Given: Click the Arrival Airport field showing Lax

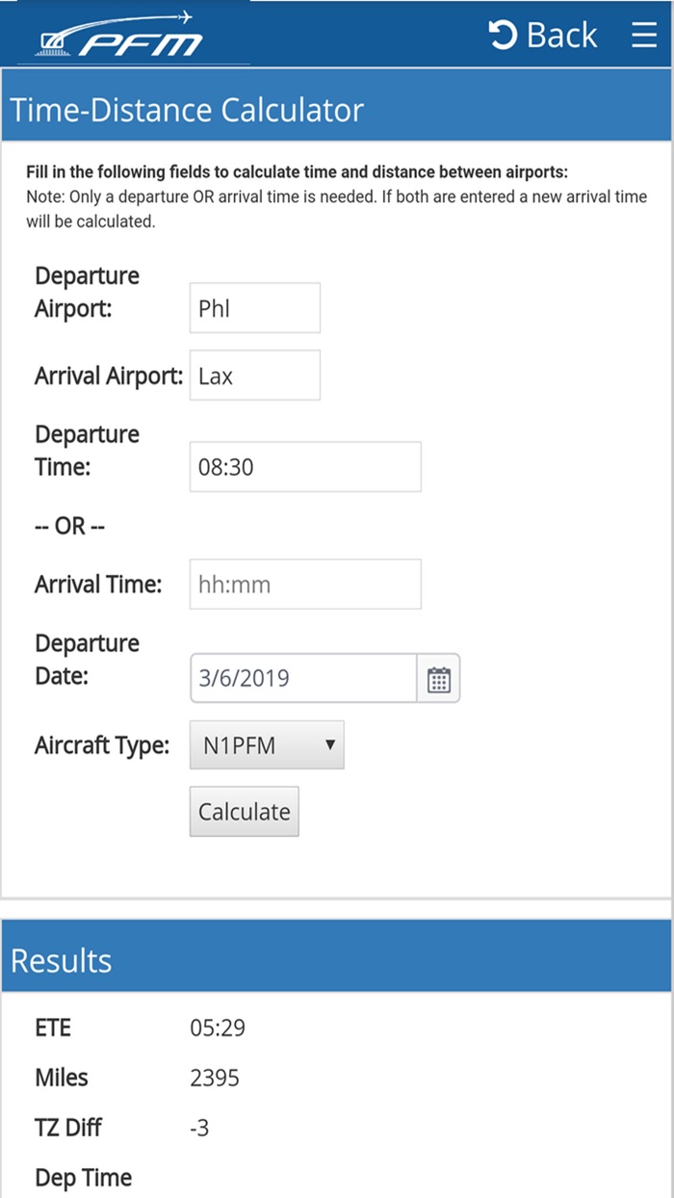Looking at the screenshot, I should point(254,375).
